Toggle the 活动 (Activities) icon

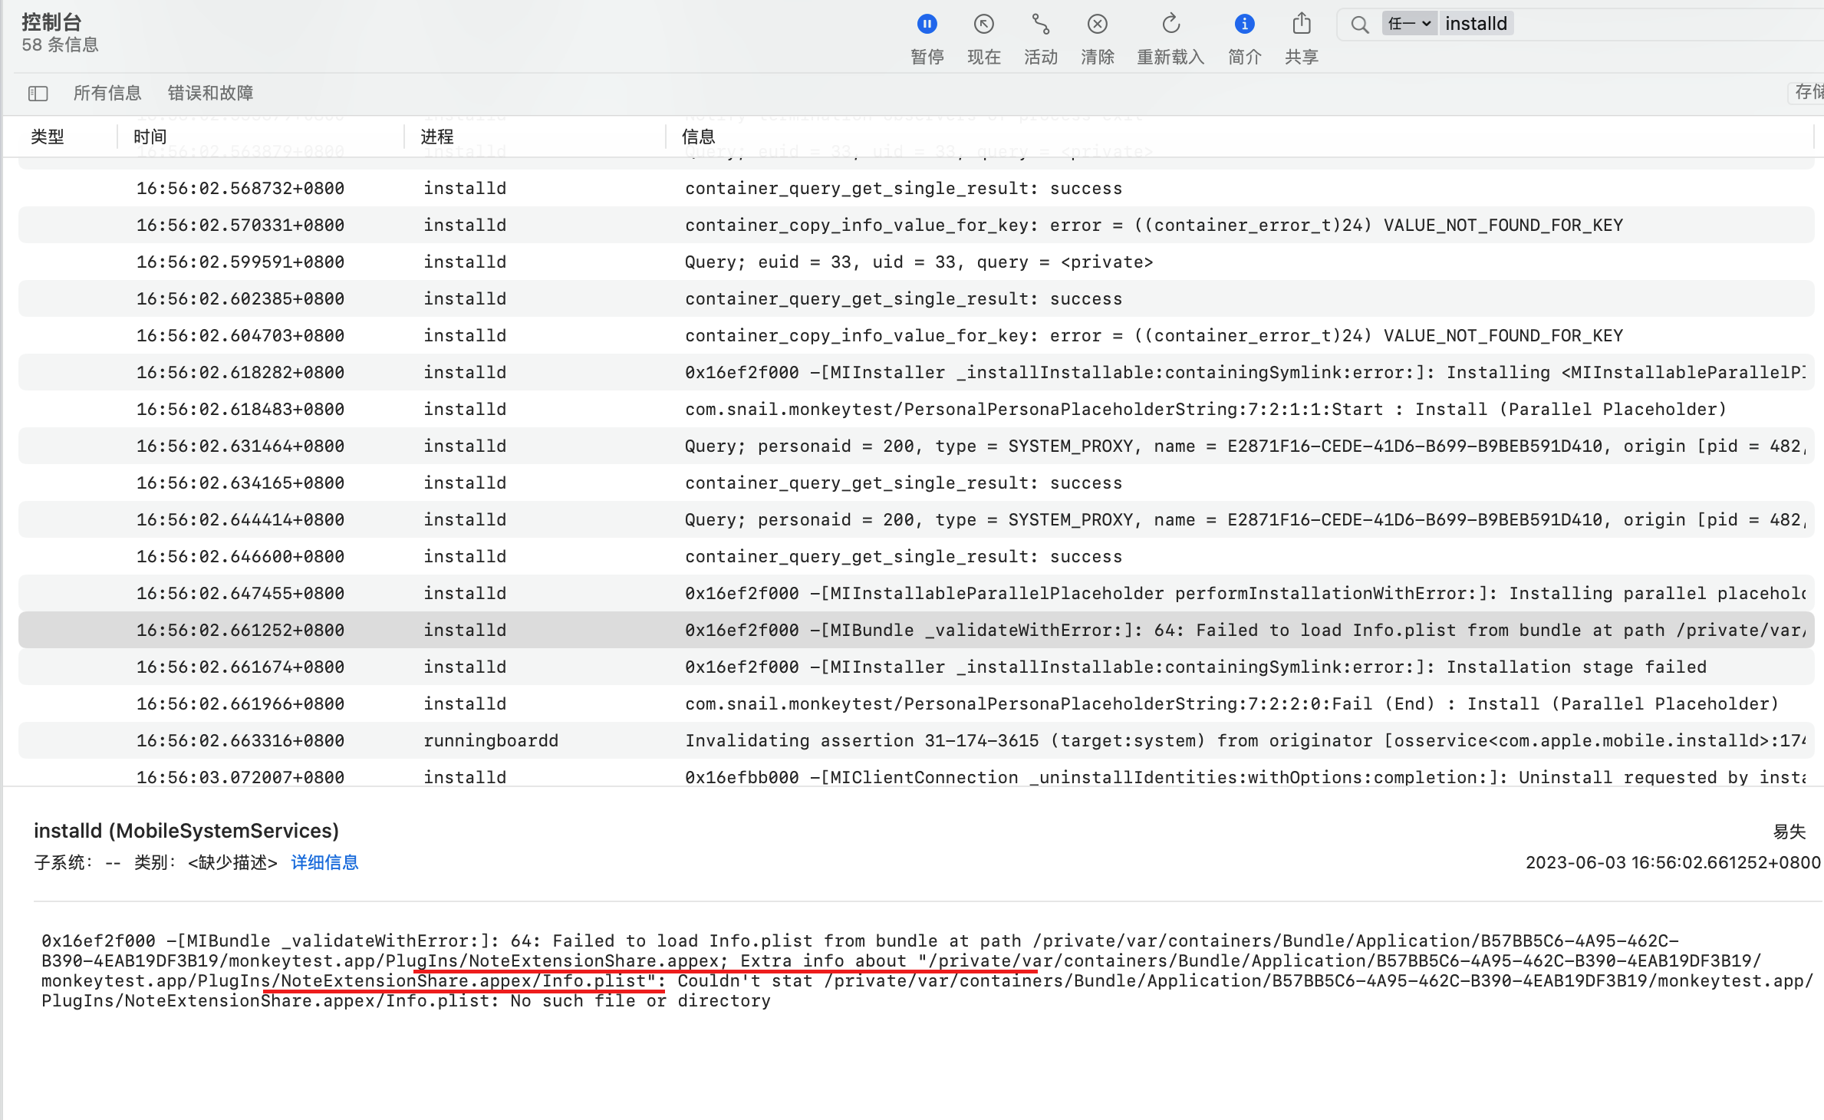point(1040,25)
